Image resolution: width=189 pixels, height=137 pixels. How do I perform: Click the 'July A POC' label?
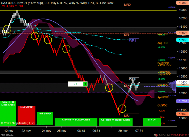tap(165, 75)
